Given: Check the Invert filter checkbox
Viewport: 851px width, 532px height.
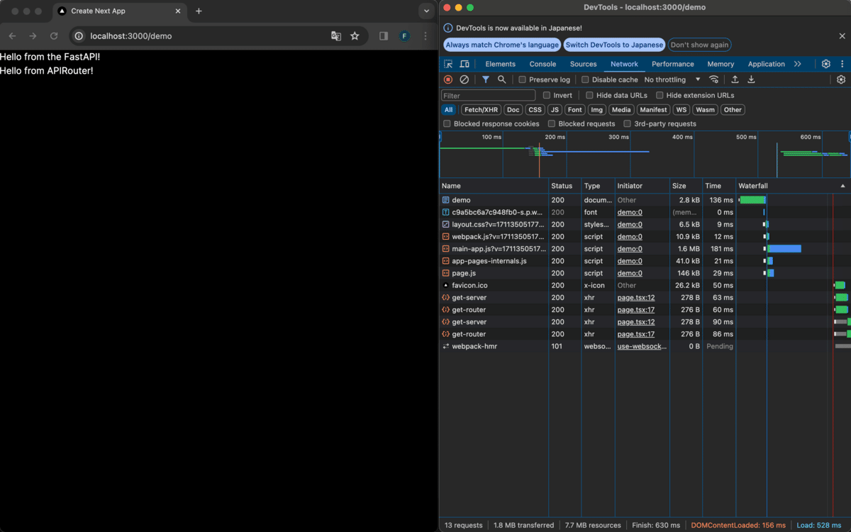Looking at the screenshot, I should point(547,94).
